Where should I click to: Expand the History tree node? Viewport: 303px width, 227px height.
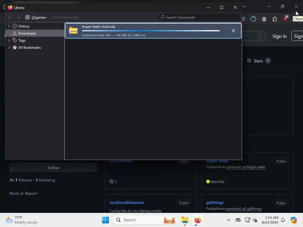[x=9, y=26]
